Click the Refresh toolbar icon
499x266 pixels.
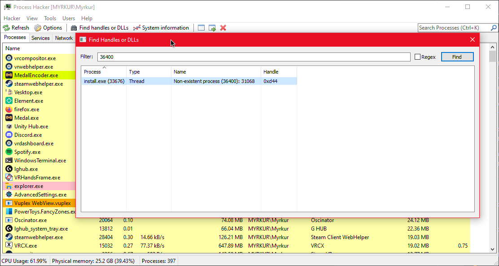(x=7, y=27)
